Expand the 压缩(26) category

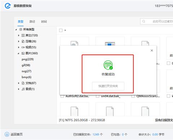tap(19, 41)
